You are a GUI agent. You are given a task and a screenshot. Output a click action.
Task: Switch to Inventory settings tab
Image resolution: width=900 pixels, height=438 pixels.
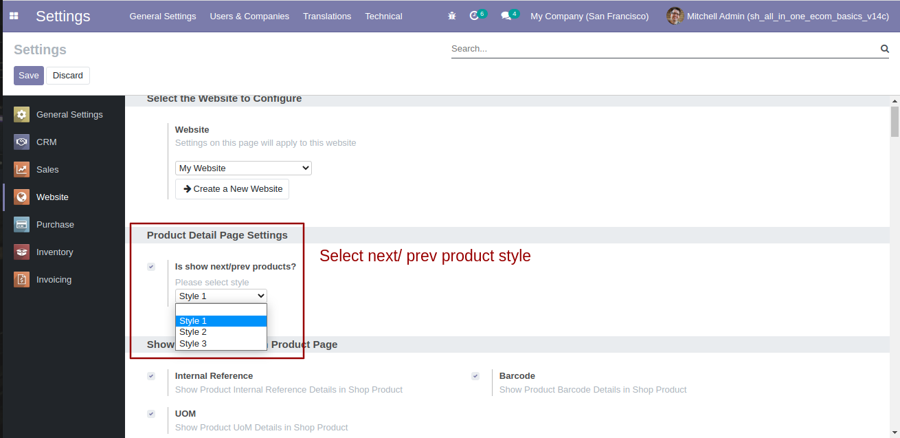[64, 252]
